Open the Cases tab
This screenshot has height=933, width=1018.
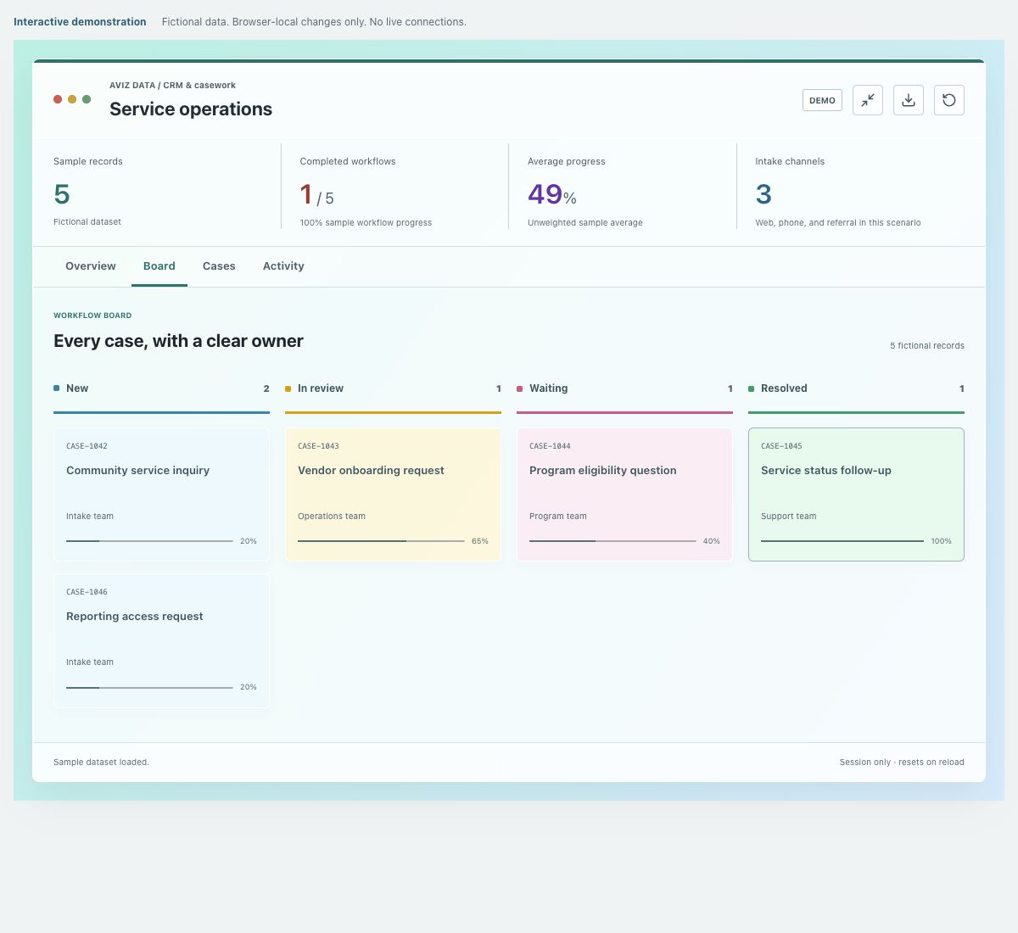(x=219, y=266)
